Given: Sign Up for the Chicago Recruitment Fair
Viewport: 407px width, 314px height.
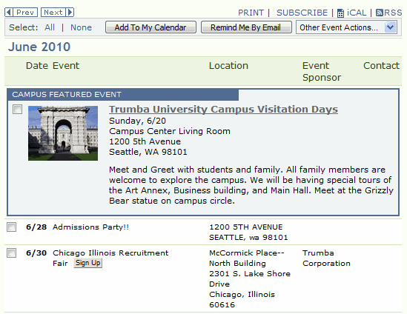Looking at the screenshot, I should (x=87, y=263).
